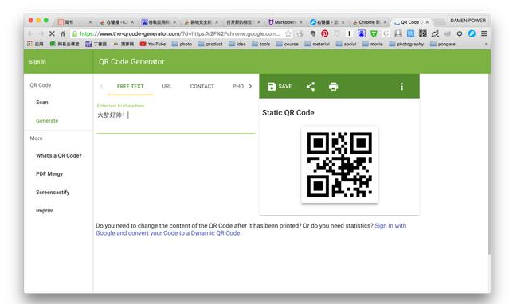The width and height of the screenshot is (509, 304).
Task: Open the social bookmarks folder
Action: click(346, 44)
